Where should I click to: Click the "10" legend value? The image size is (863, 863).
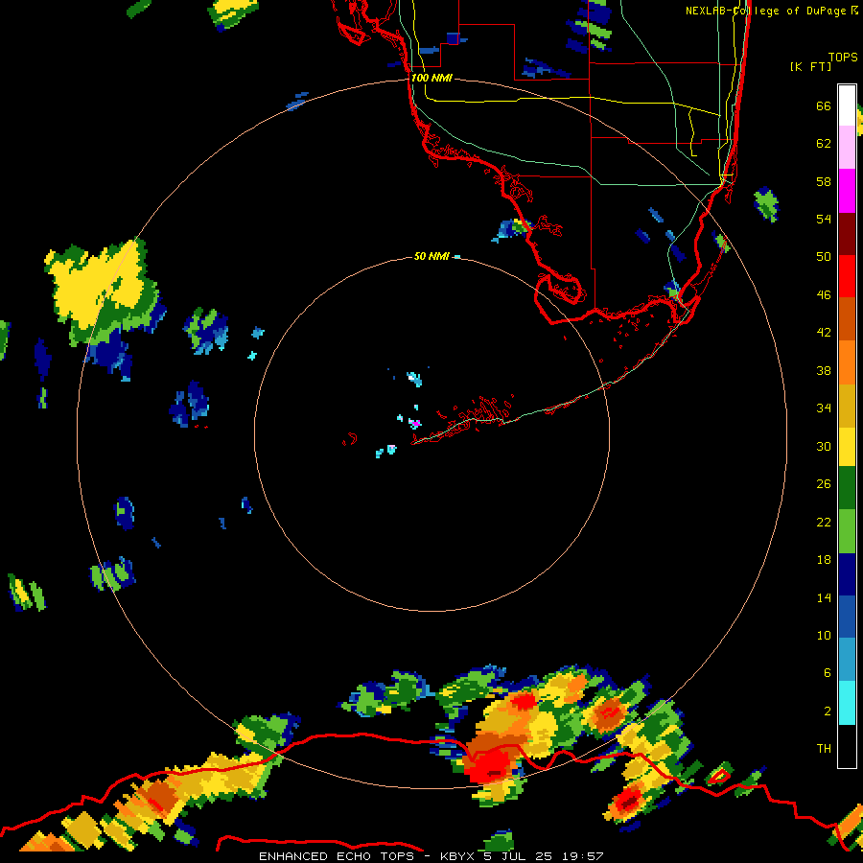(824, 635)
